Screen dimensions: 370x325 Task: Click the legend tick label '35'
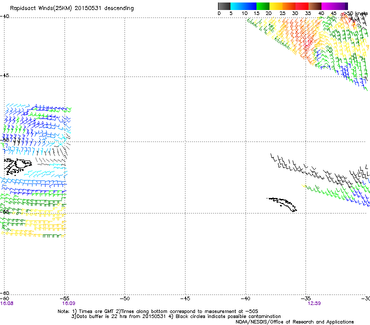pyautogui.click(x=308, y=13)
